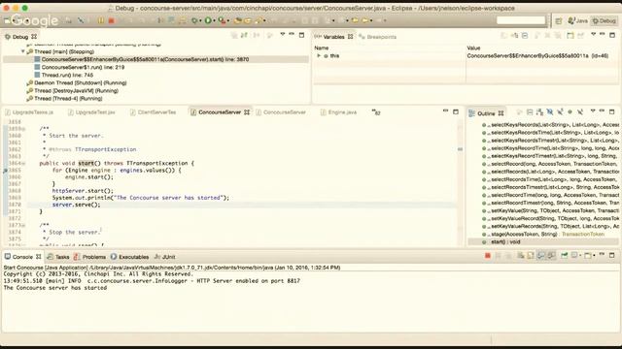Open the Outline view menu triangle
This screenshot has width=622, height=349.
coord(593,111)
